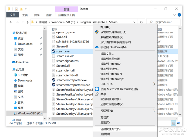
Task: Click the admin shield icon in context menu
Action: tap(97, 32)
